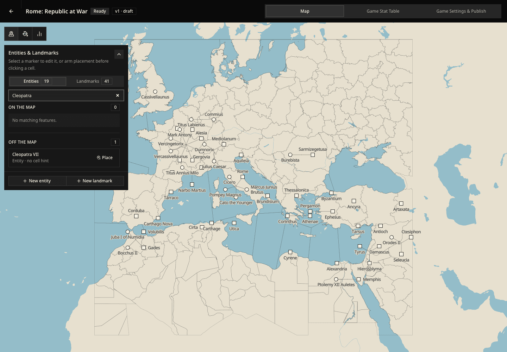Screen dimensions: 507x352
Task: Select the Hierosolyma landmark marker
Action: point(369,263)
